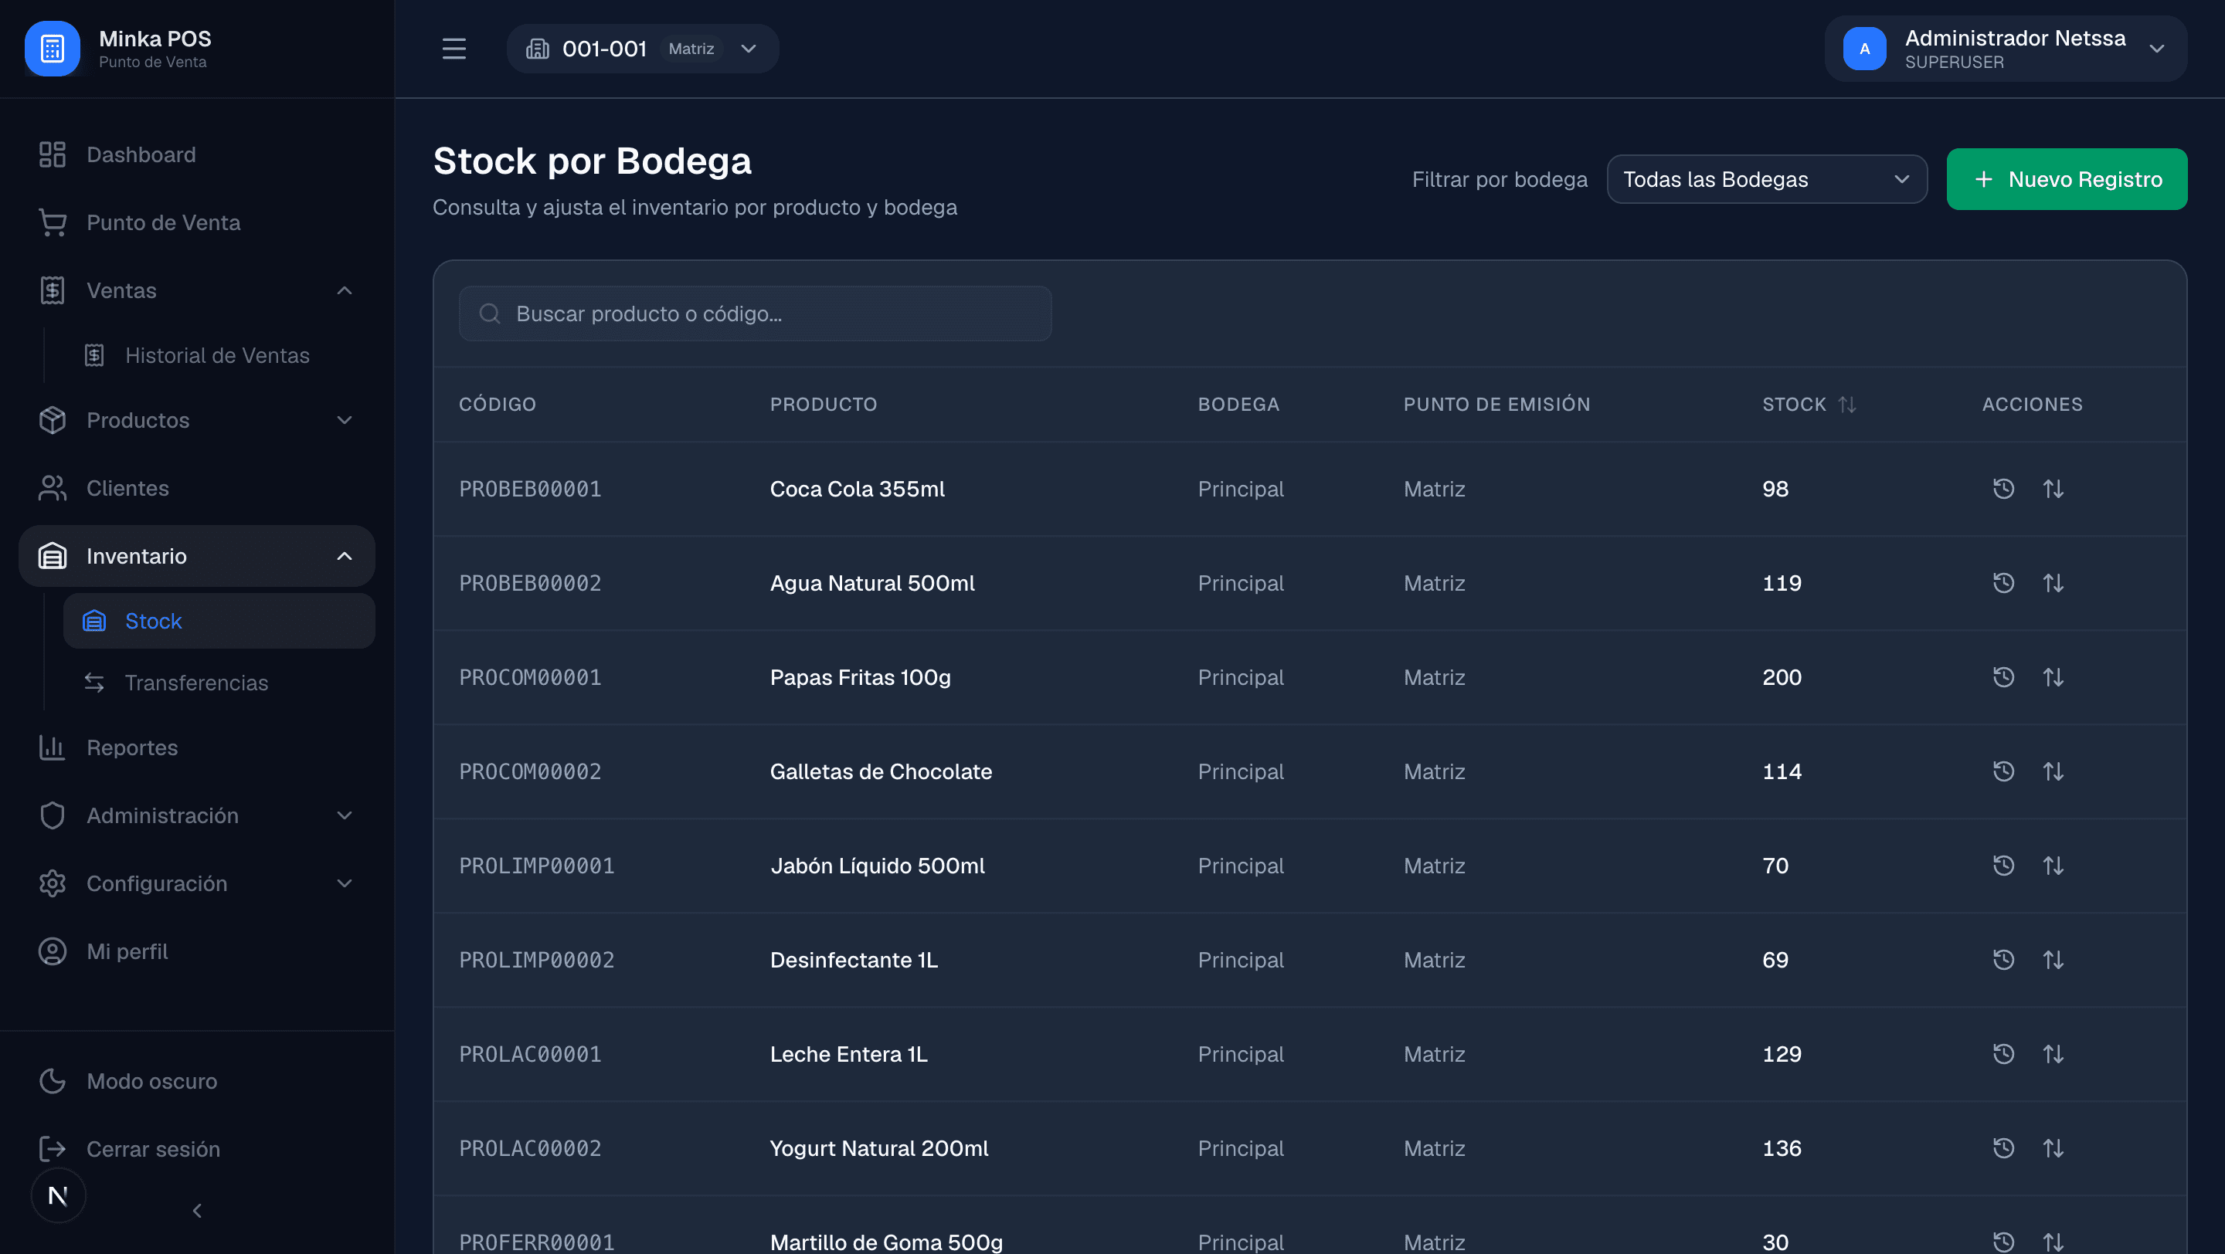The height and width of the screenshot is (1254, 2225).
Task: Collapse the sidebar with left chevron
Action: [197, 1211]
